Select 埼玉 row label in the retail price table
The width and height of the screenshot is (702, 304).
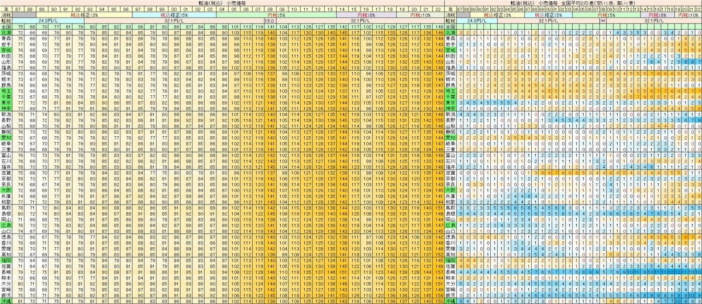[6, 91]
